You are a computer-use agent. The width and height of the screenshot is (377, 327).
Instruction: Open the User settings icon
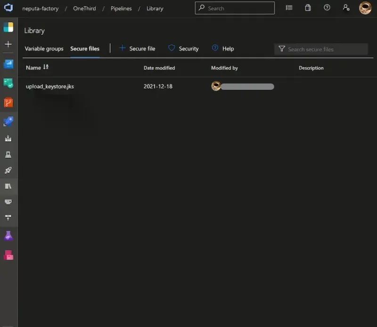[346, 8]
